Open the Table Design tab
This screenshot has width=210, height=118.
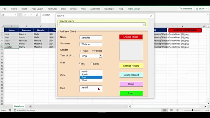134,9
